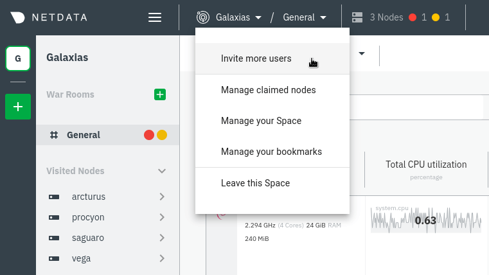Open the procyon visited node
489x275 pixels.
tap(88, 217)
